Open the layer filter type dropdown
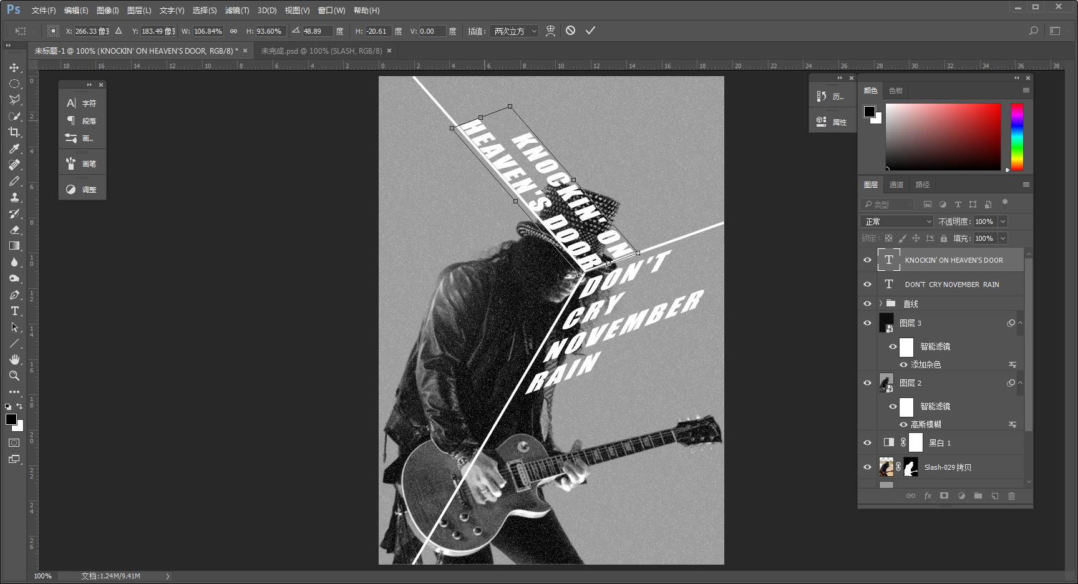This screenshot has height=584, width=1078. click(888, 204)
